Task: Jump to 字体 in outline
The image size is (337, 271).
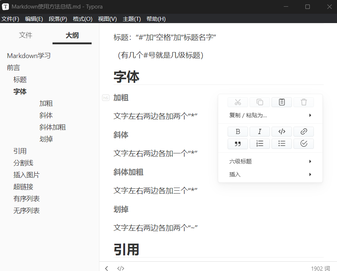Action: pyautogui.click(x=20, y=92)
